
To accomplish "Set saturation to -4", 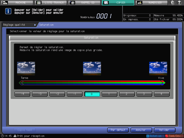I will (x=22, y=94).
